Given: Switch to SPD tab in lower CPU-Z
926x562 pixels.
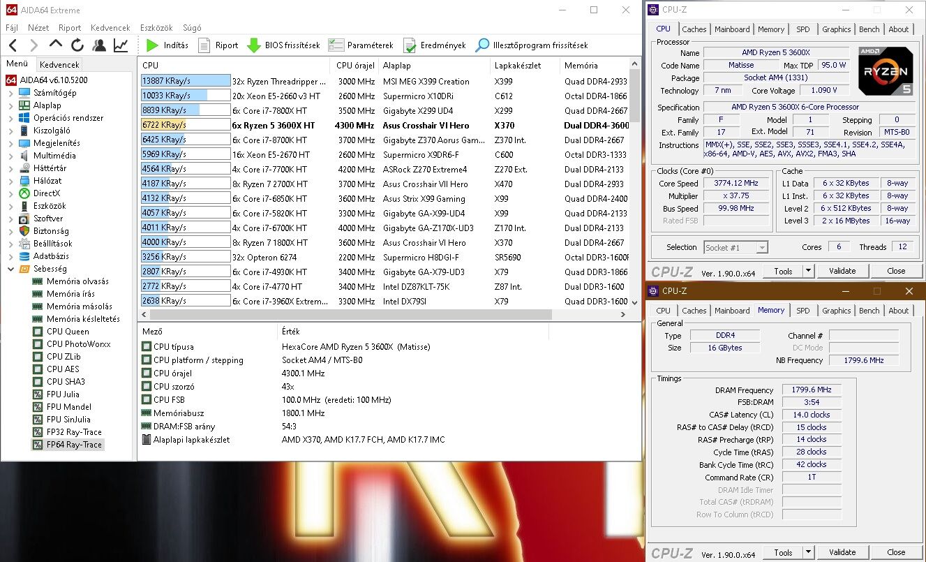Looking at the screenshot, I should coord(803,311).
